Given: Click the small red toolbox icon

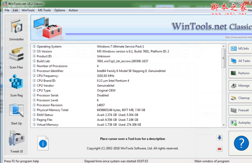Looking at the screenshot, I should pos(220,149).
